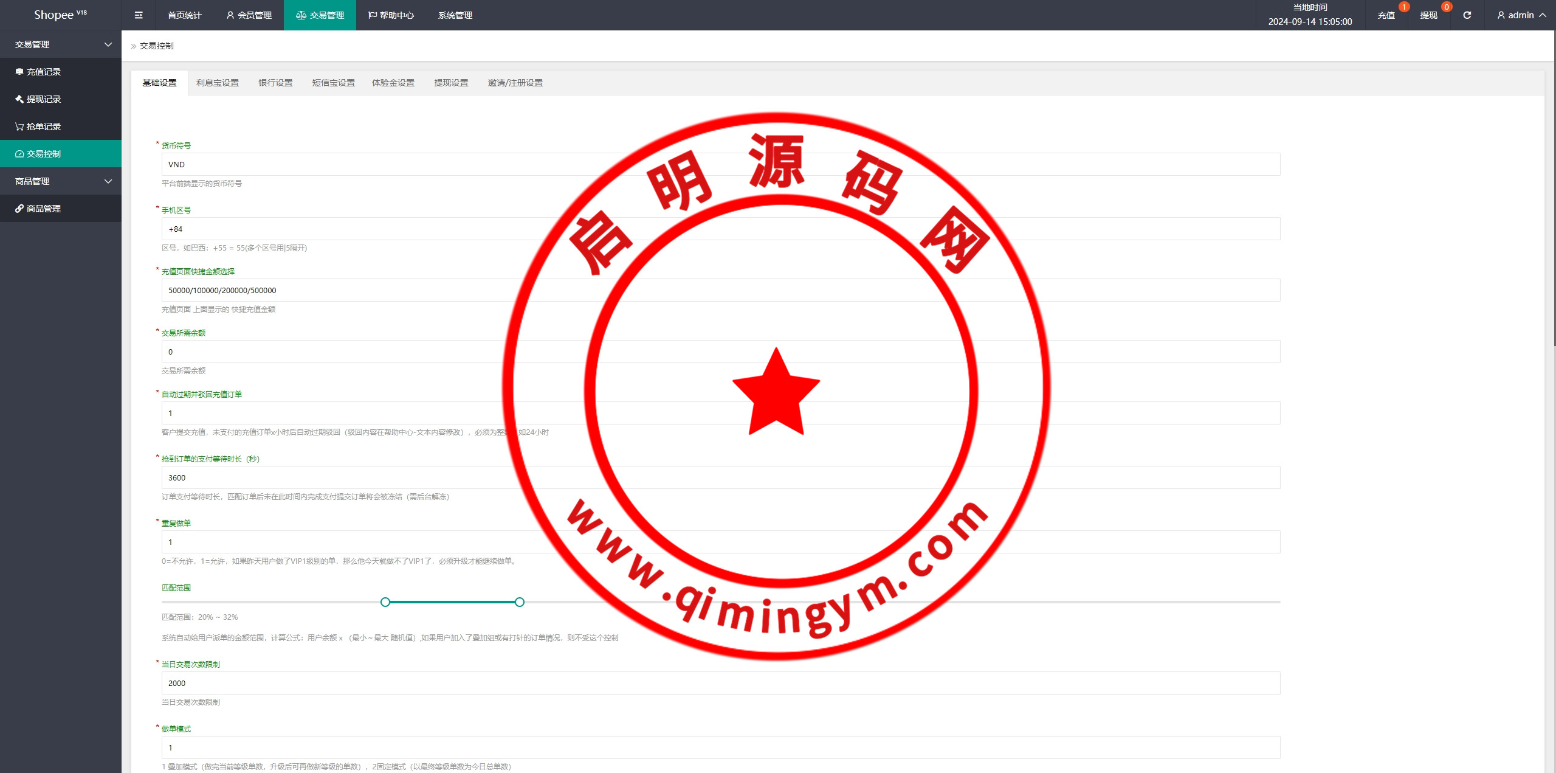Open 商品管理 link item in sidebar
The image size is (1556, 773).
point(43,209)
